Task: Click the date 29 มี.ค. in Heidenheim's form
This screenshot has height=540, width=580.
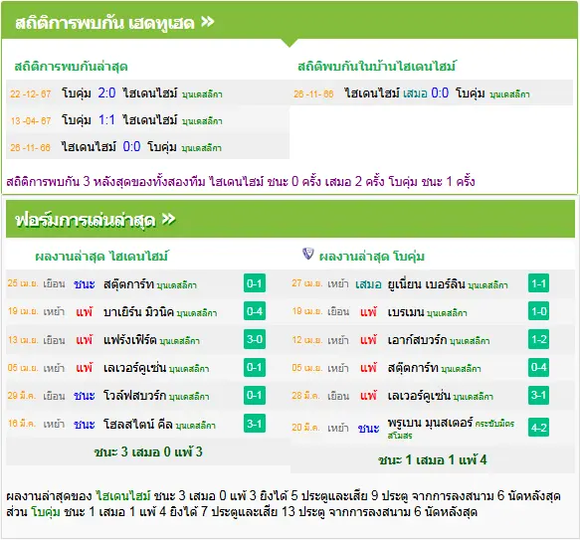Action: point(22,396)
